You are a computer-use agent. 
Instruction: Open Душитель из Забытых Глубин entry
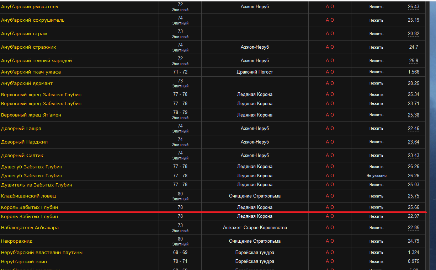click(37, 185)
